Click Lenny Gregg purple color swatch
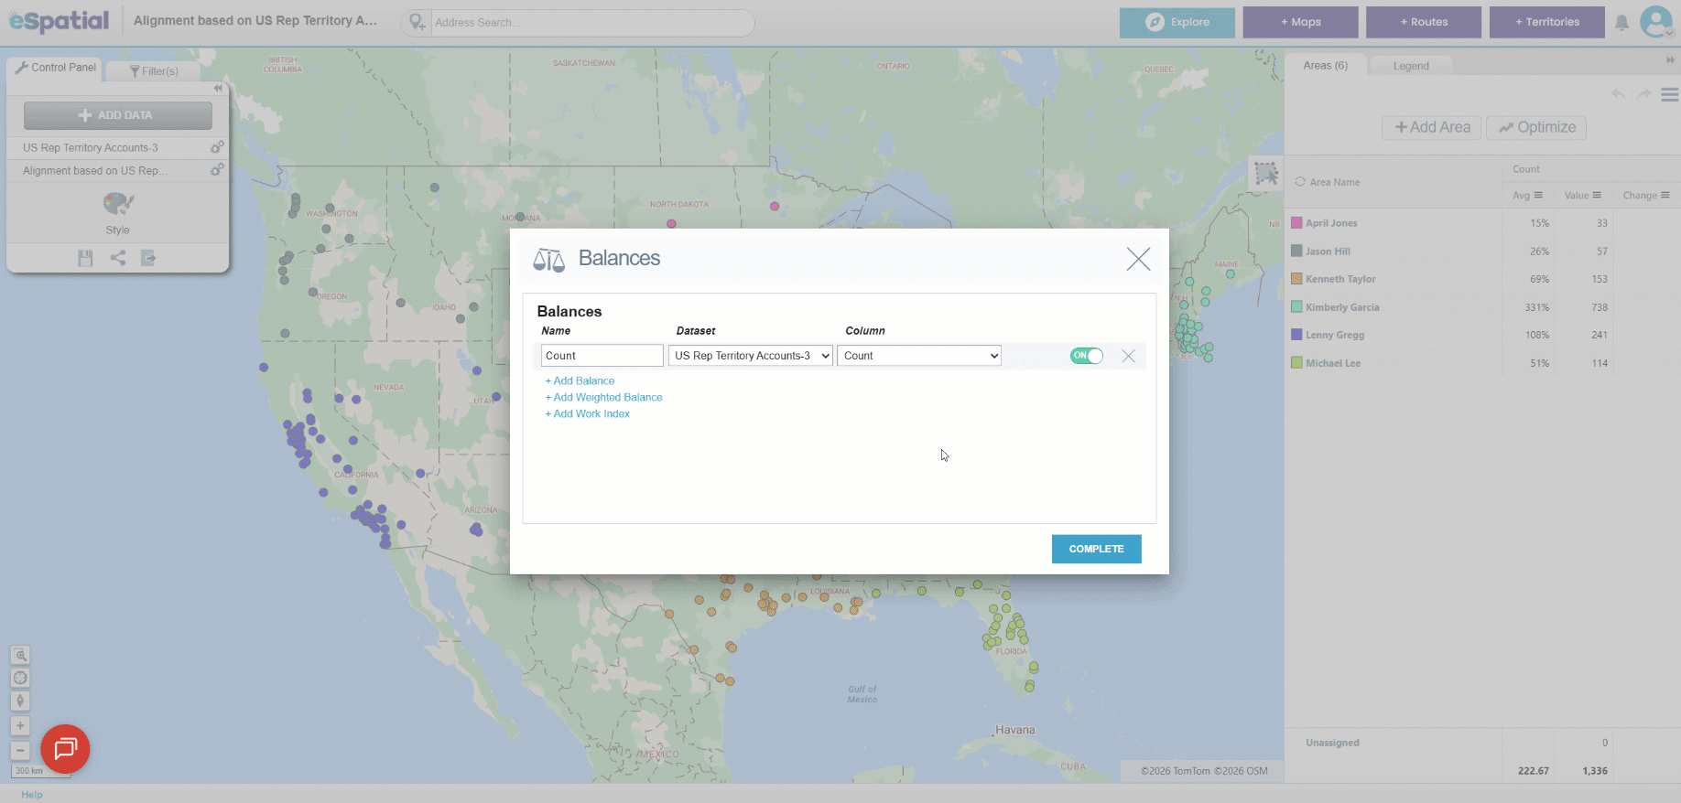Image resolution: width=1681 pixels, height=803 pixels. (x=1296, y=335)
